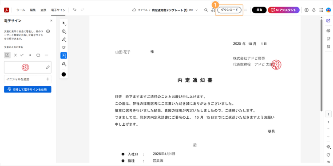Open the AI assistant icon in right rail
333x166 pixels.
tap(328, 21)
